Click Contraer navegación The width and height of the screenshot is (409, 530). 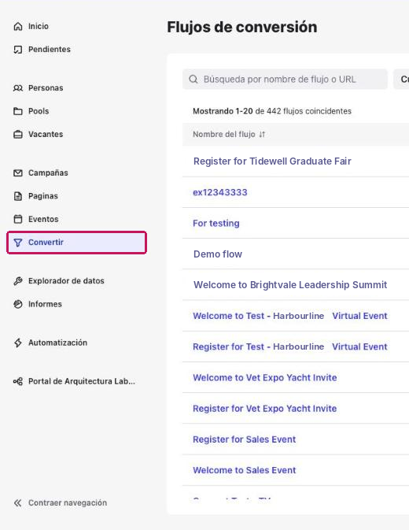(68, 503)
